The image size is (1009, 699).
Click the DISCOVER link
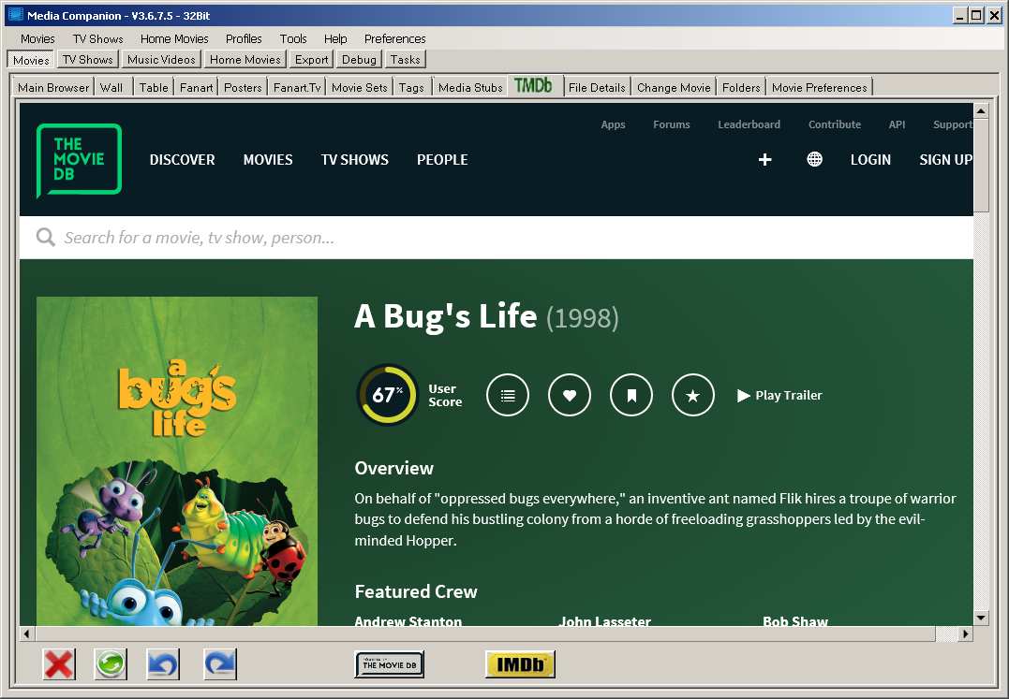coord(182,159)
